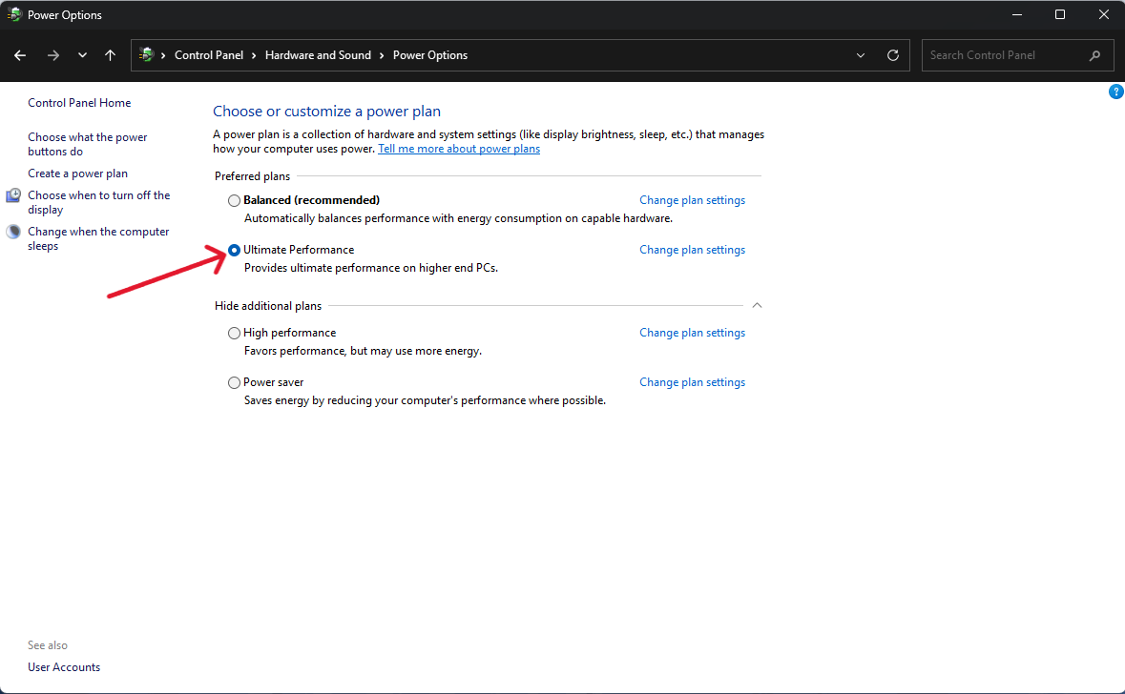Click the search magnifier icon

coord(1094,55)
